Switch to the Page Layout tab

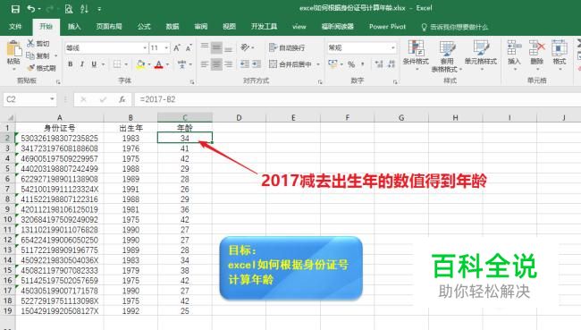point(109,27)
